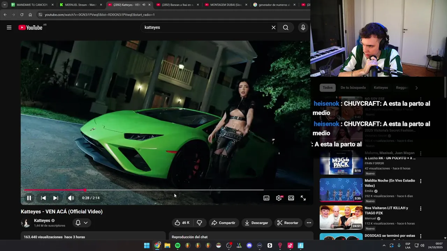Mute the Katteyes tab audio icon
This screenshot has width=447, height=251.
pyautogui.click(x=144, y=5)
